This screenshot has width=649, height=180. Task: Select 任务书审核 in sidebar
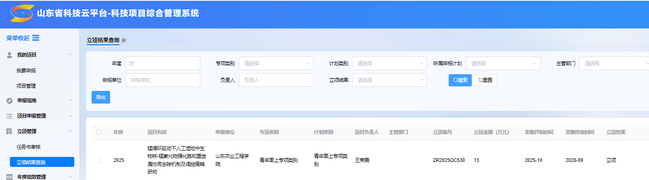tap(29, 147)
